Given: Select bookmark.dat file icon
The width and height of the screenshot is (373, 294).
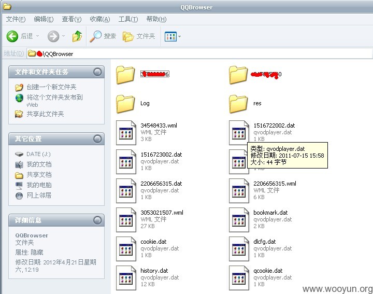Looking at the screenshot, I should point(239,220).
